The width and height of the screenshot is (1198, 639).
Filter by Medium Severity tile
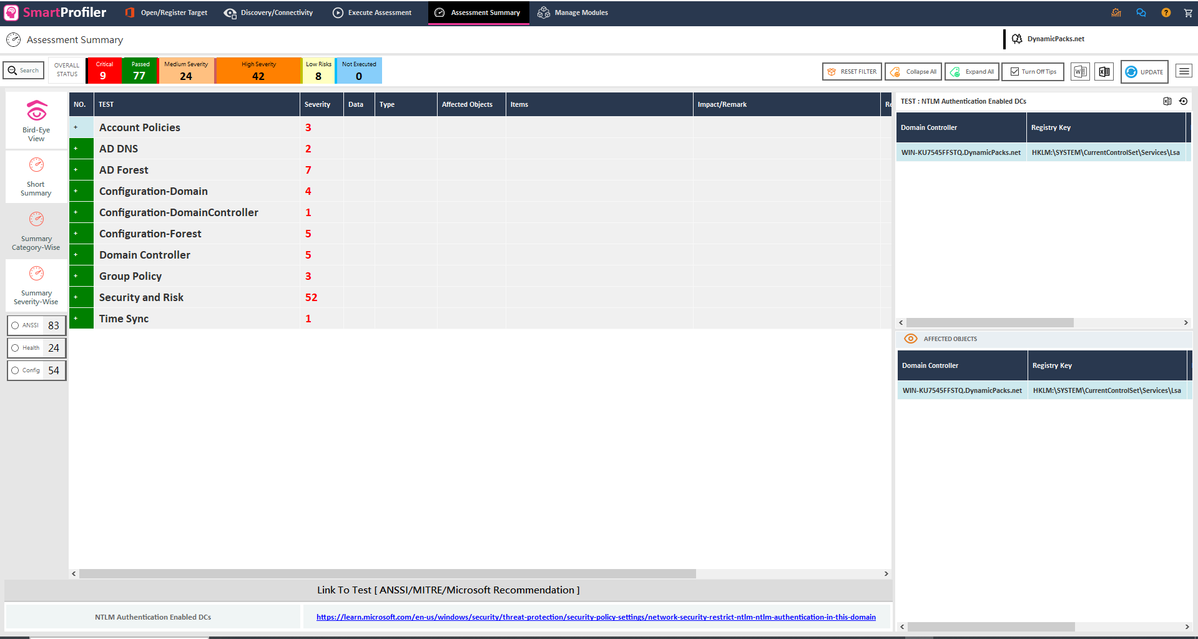click(x=186, y=71)
